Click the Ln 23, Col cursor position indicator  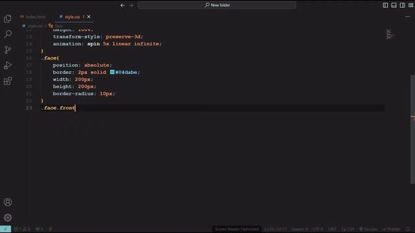click(x=275, y=229)
